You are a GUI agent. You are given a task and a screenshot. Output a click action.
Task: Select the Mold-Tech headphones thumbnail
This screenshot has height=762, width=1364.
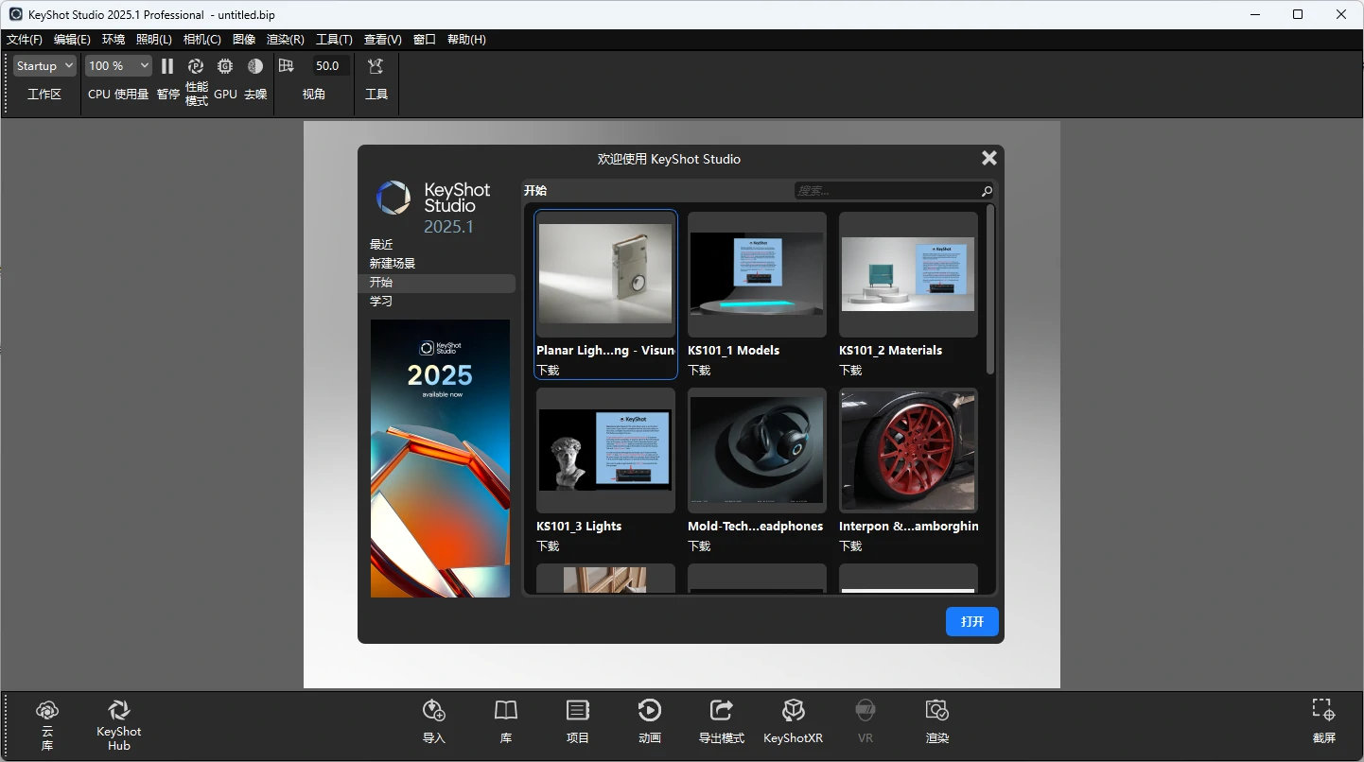pyautogui.click(x=757, y=450)
